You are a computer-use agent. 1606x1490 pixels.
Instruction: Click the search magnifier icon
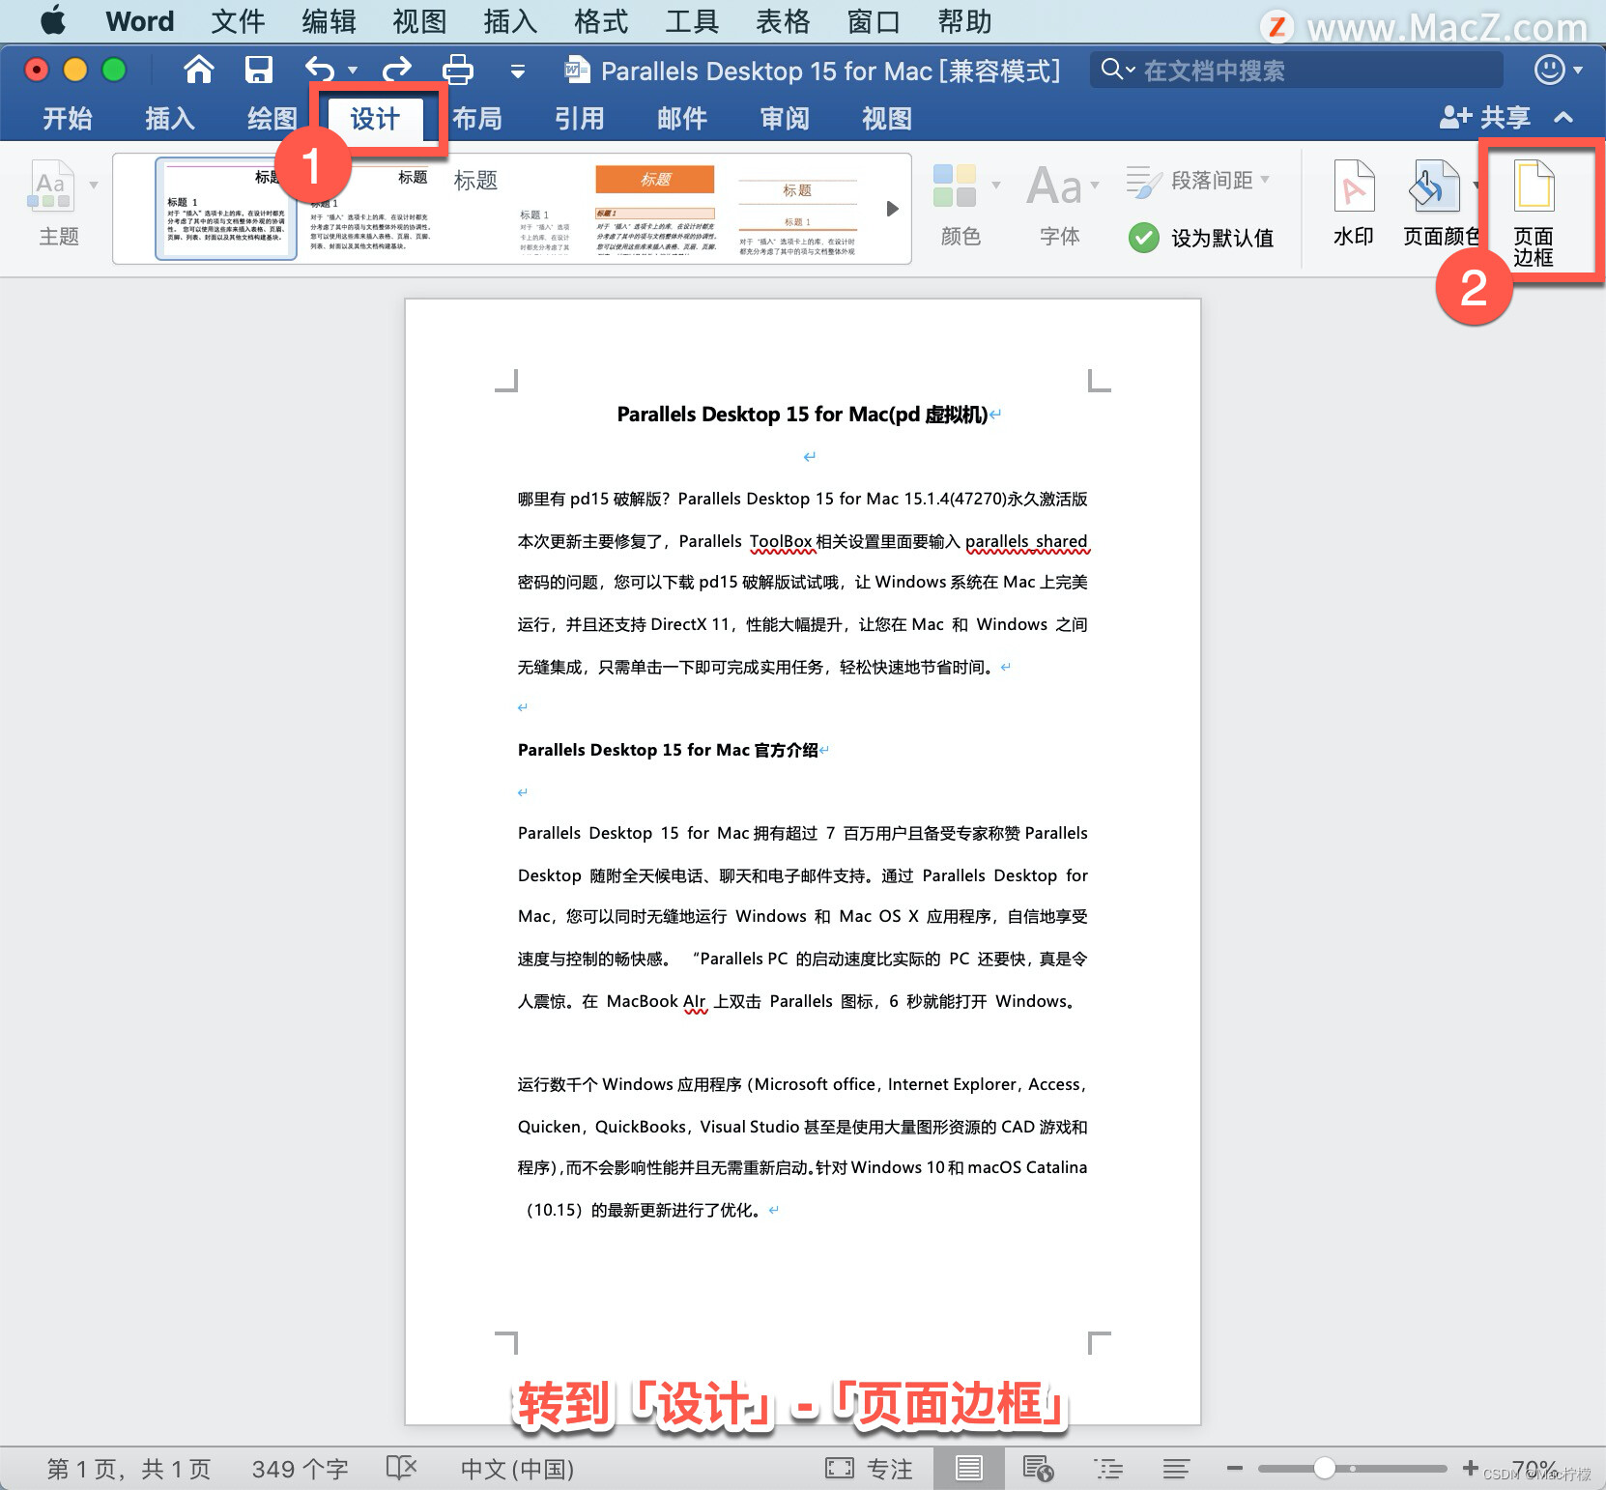(x=1112, y=70)
